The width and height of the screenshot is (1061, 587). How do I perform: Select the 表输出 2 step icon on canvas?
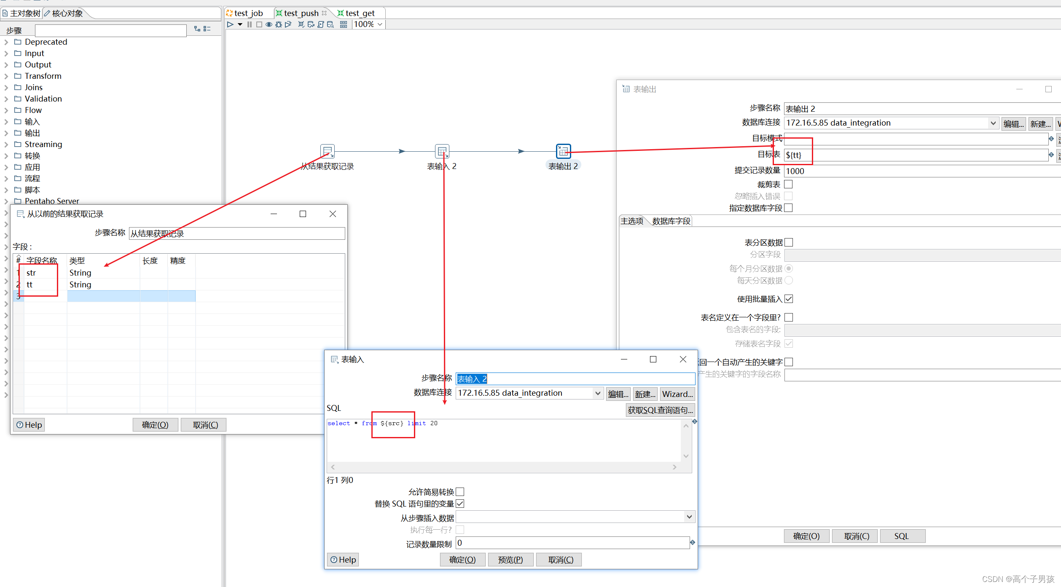point(563,151)
